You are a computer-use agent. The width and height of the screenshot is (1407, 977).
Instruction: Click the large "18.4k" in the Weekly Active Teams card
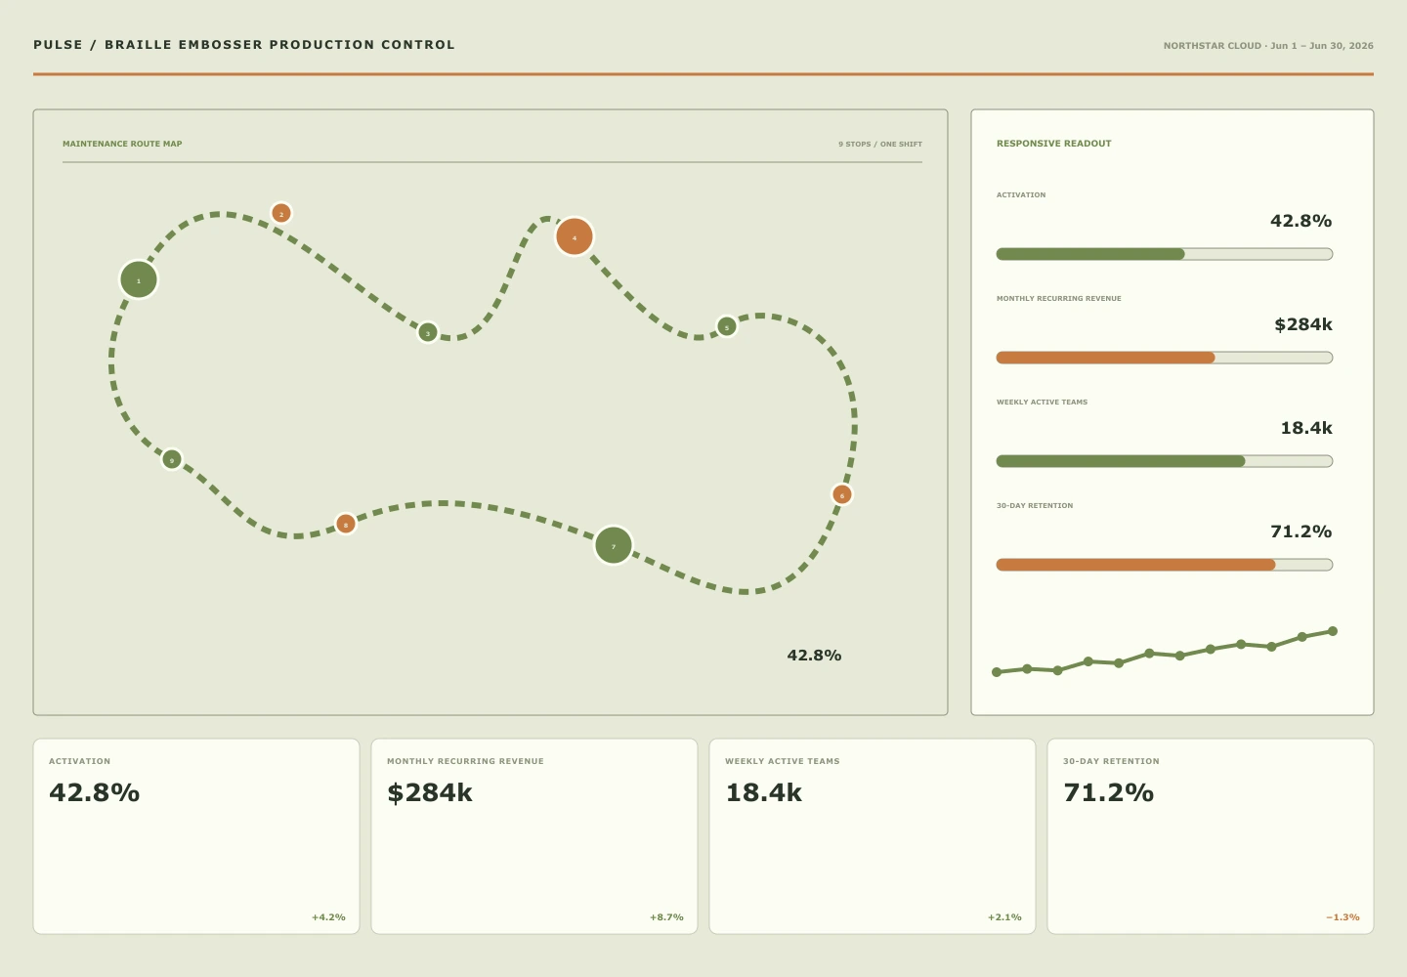[763, 792]
